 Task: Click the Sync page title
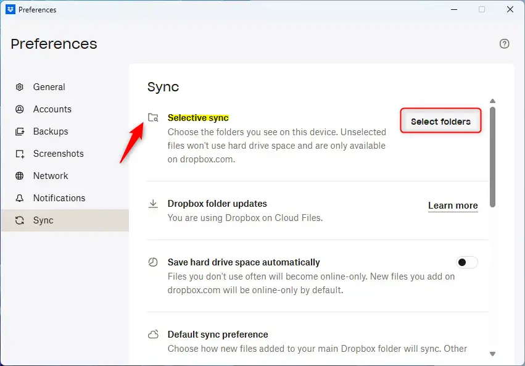pyautogui.click(x=163, y=87)
